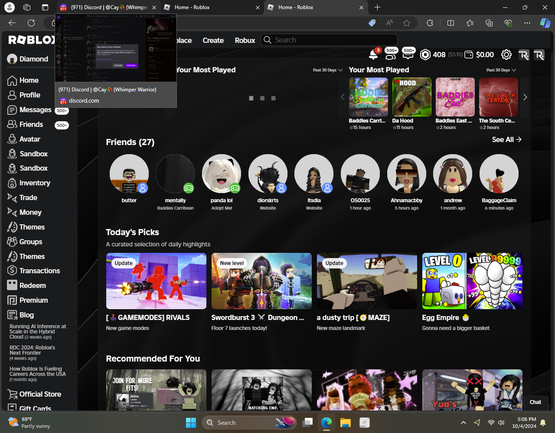Viewport: 555px width, 433px height.
Task: Open the Avatar editor from sidebar
Action: [x=24, y=139]
